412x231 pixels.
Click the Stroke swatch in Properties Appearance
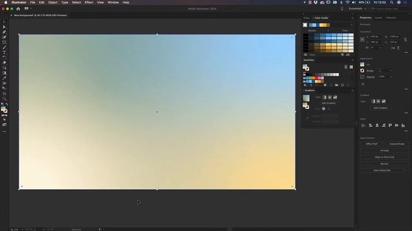click(362, 71)
